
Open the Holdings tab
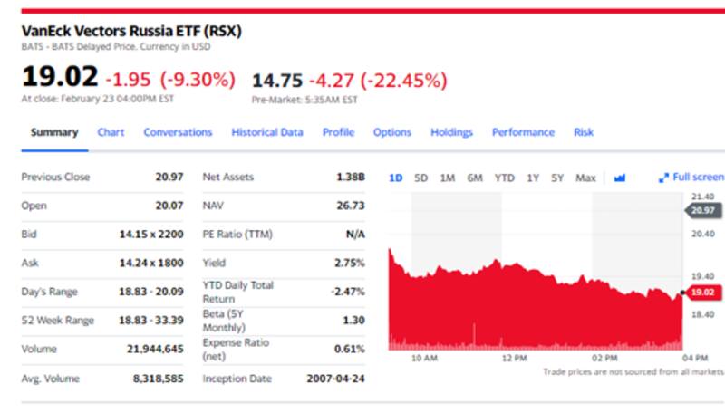451,132
